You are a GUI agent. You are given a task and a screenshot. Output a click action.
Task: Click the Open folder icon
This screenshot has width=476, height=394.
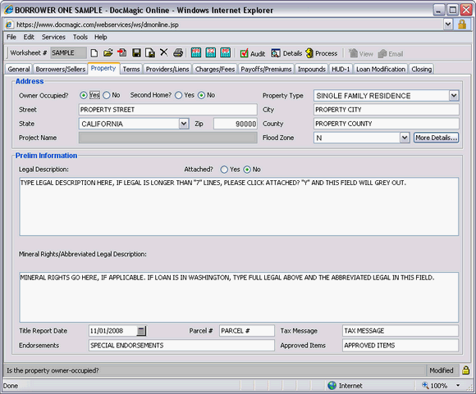108,53
